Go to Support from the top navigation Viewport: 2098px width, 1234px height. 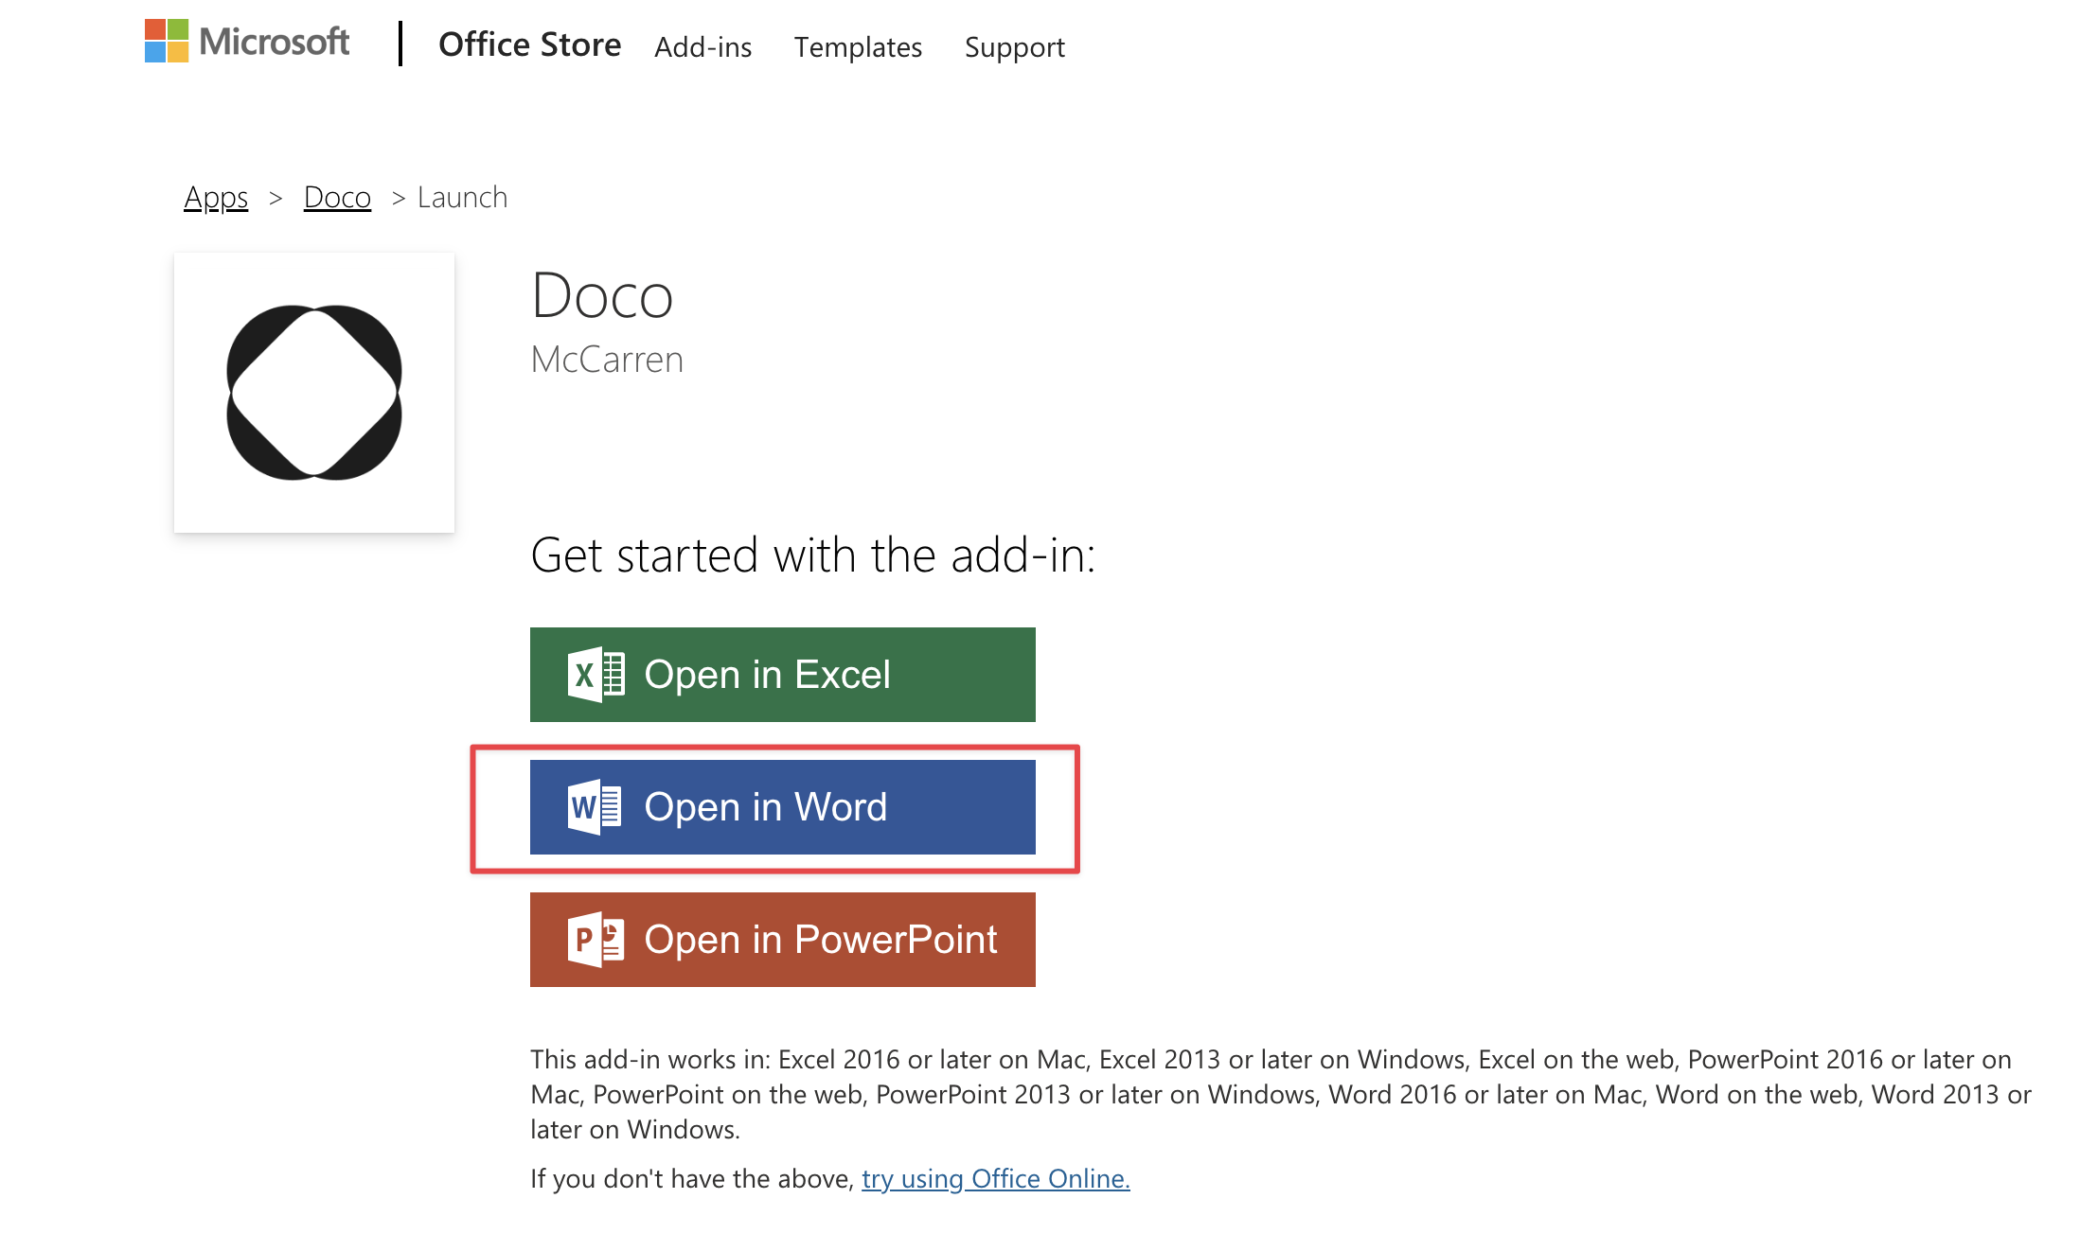coord(1014,47)
